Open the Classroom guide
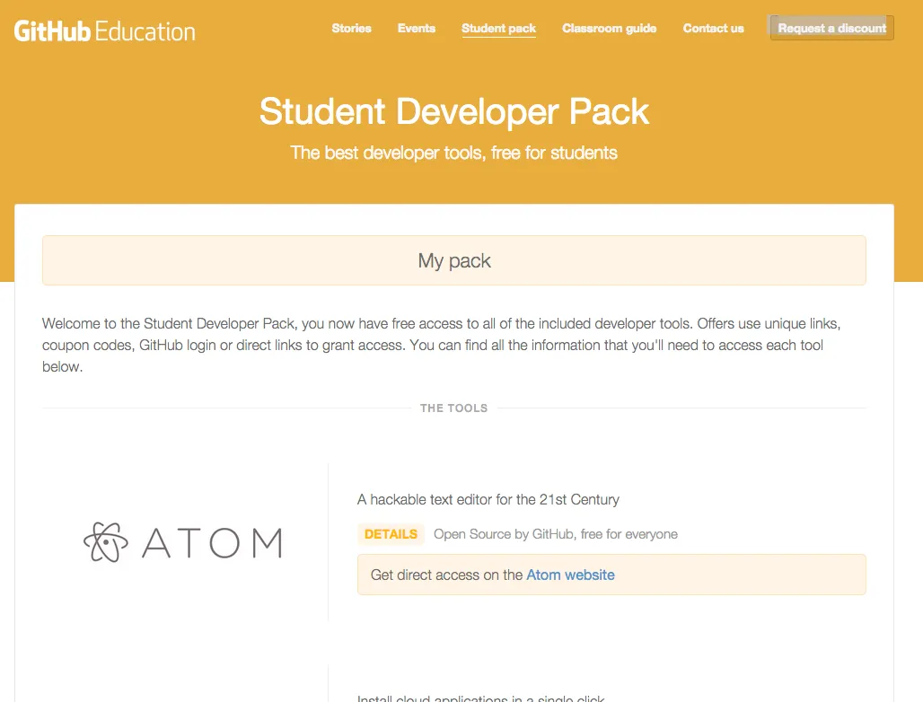923x702 pixels. click(x=609, y=28)
